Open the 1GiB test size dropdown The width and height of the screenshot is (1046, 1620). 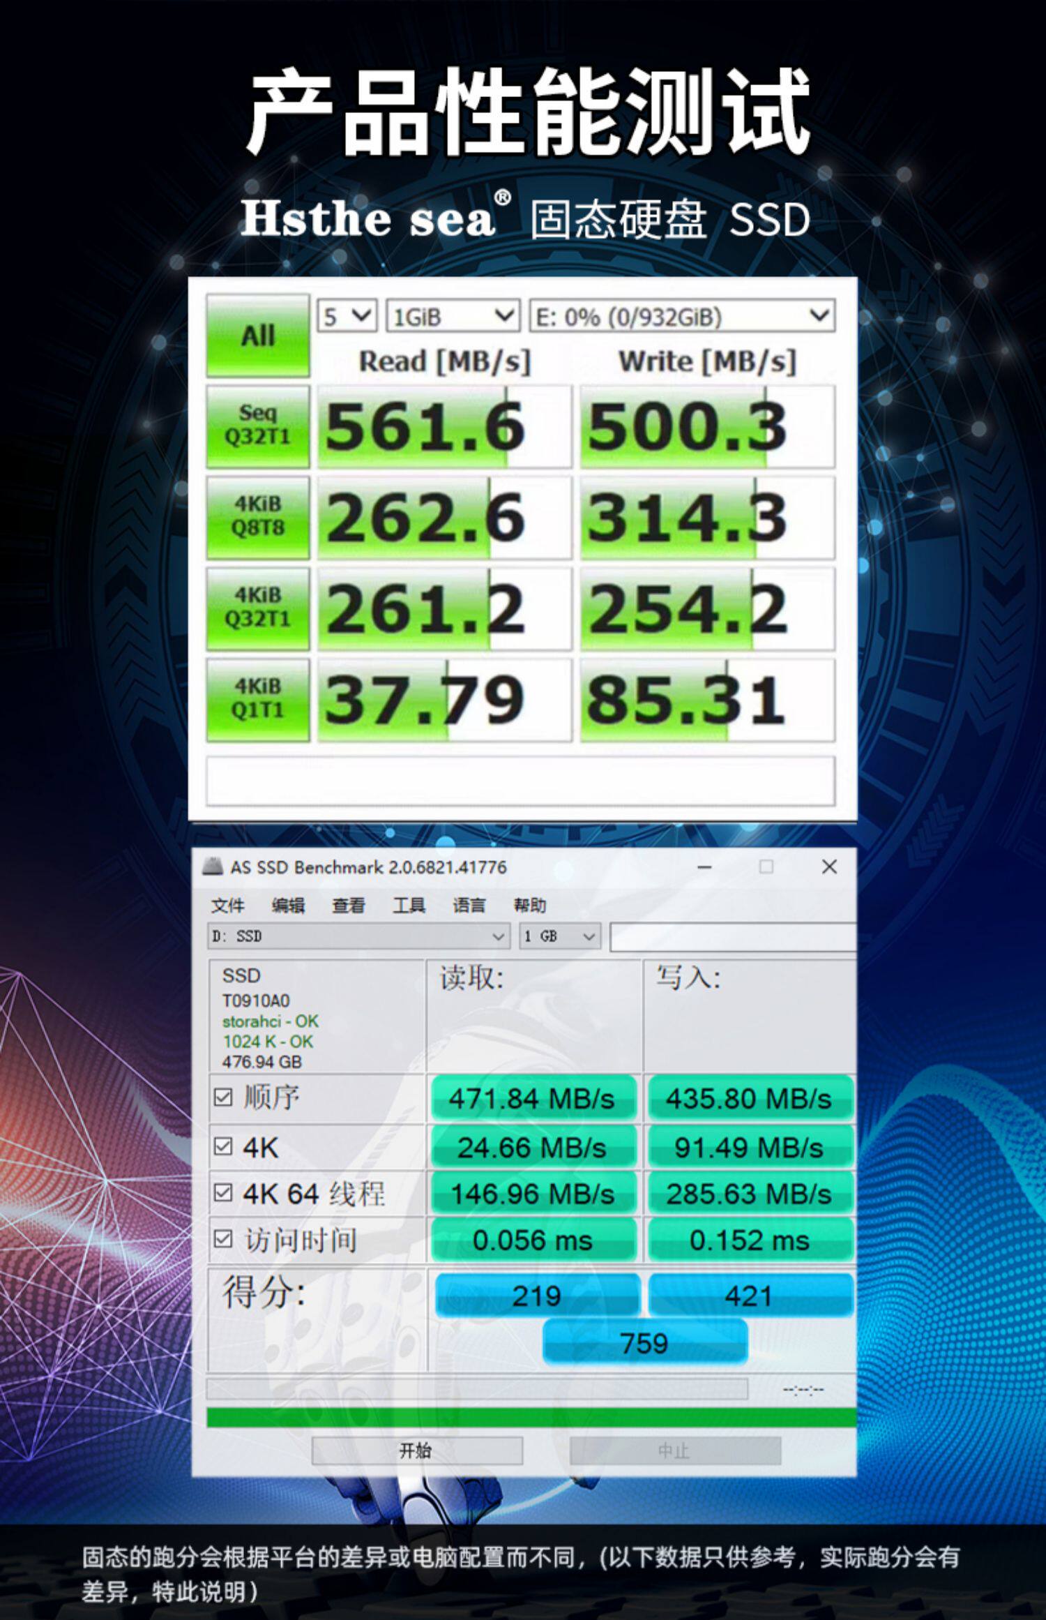pos(453,316)
